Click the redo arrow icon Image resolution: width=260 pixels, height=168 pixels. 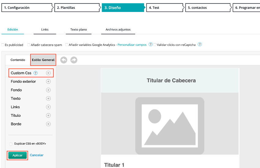[x=74, y=60]
